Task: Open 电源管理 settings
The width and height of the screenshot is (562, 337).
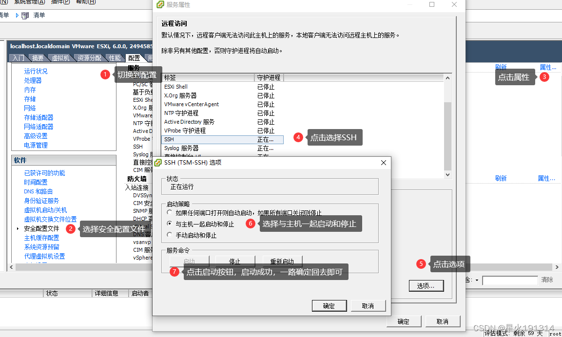Action: click(x=36, y=146)
